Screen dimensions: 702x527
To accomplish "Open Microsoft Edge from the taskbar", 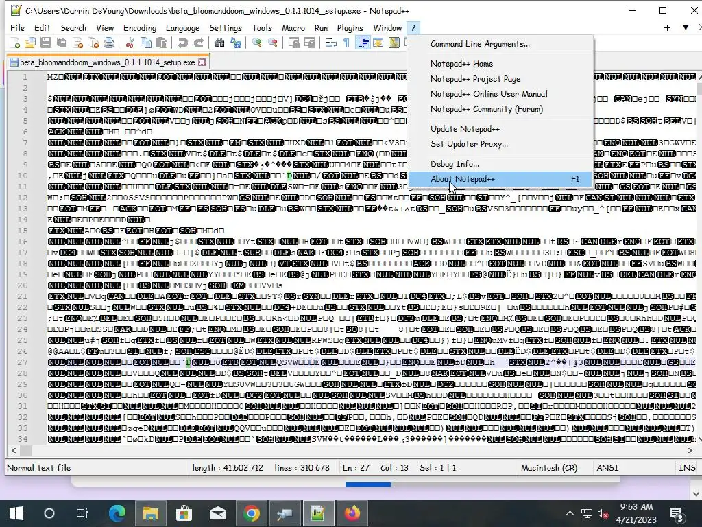I will tap(117, 513).
